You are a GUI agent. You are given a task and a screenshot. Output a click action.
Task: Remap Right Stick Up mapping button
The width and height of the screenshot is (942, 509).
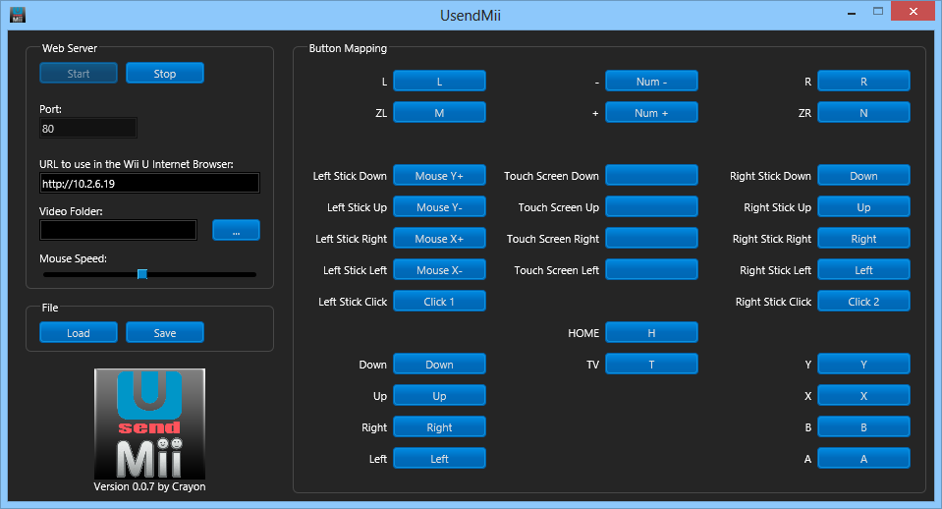click(863, 206)
